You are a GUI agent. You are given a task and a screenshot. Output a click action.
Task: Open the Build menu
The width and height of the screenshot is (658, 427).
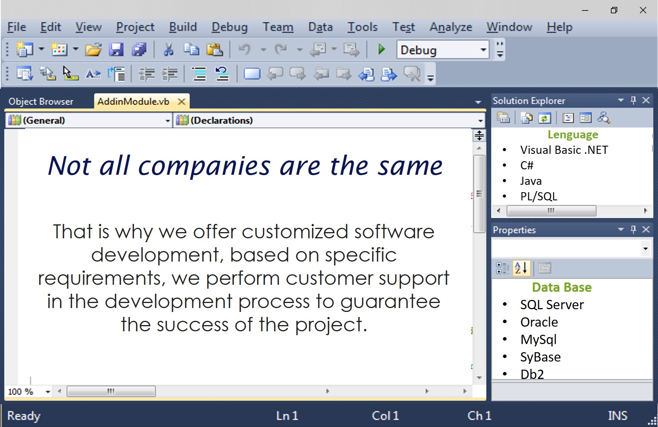click(183, 27)
